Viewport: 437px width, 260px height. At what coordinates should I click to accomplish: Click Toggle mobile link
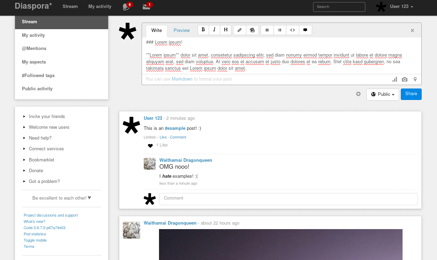(35, 240)
